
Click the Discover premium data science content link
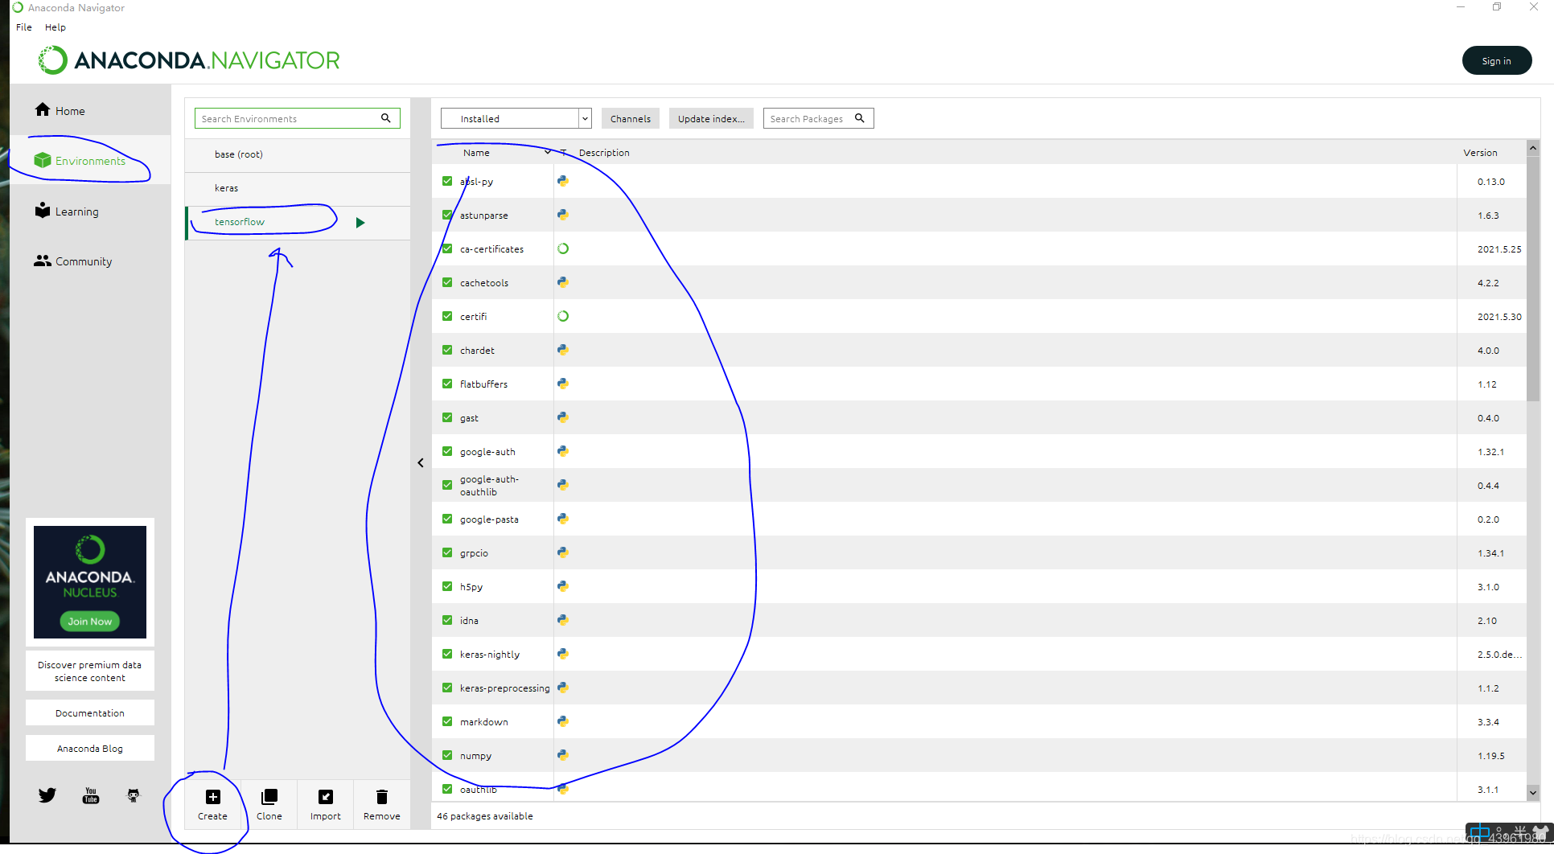click(90, 671)
